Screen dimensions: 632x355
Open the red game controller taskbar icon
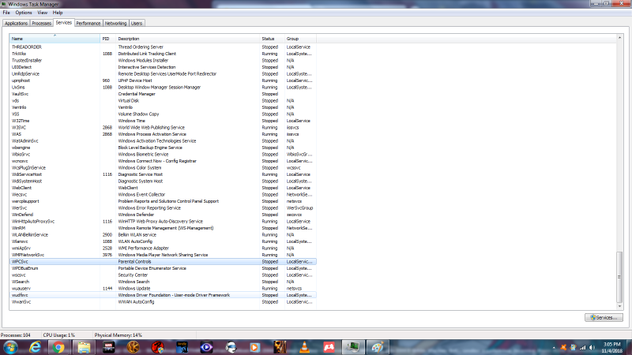[329, 347]
